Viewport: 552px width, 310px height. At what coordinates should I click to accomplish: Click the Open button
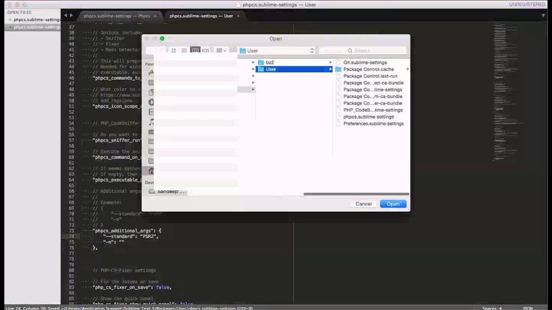coord(393,204)
